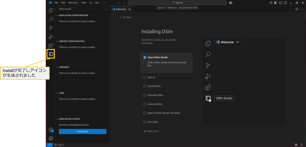Open the Extensions view

click(51, 45)
